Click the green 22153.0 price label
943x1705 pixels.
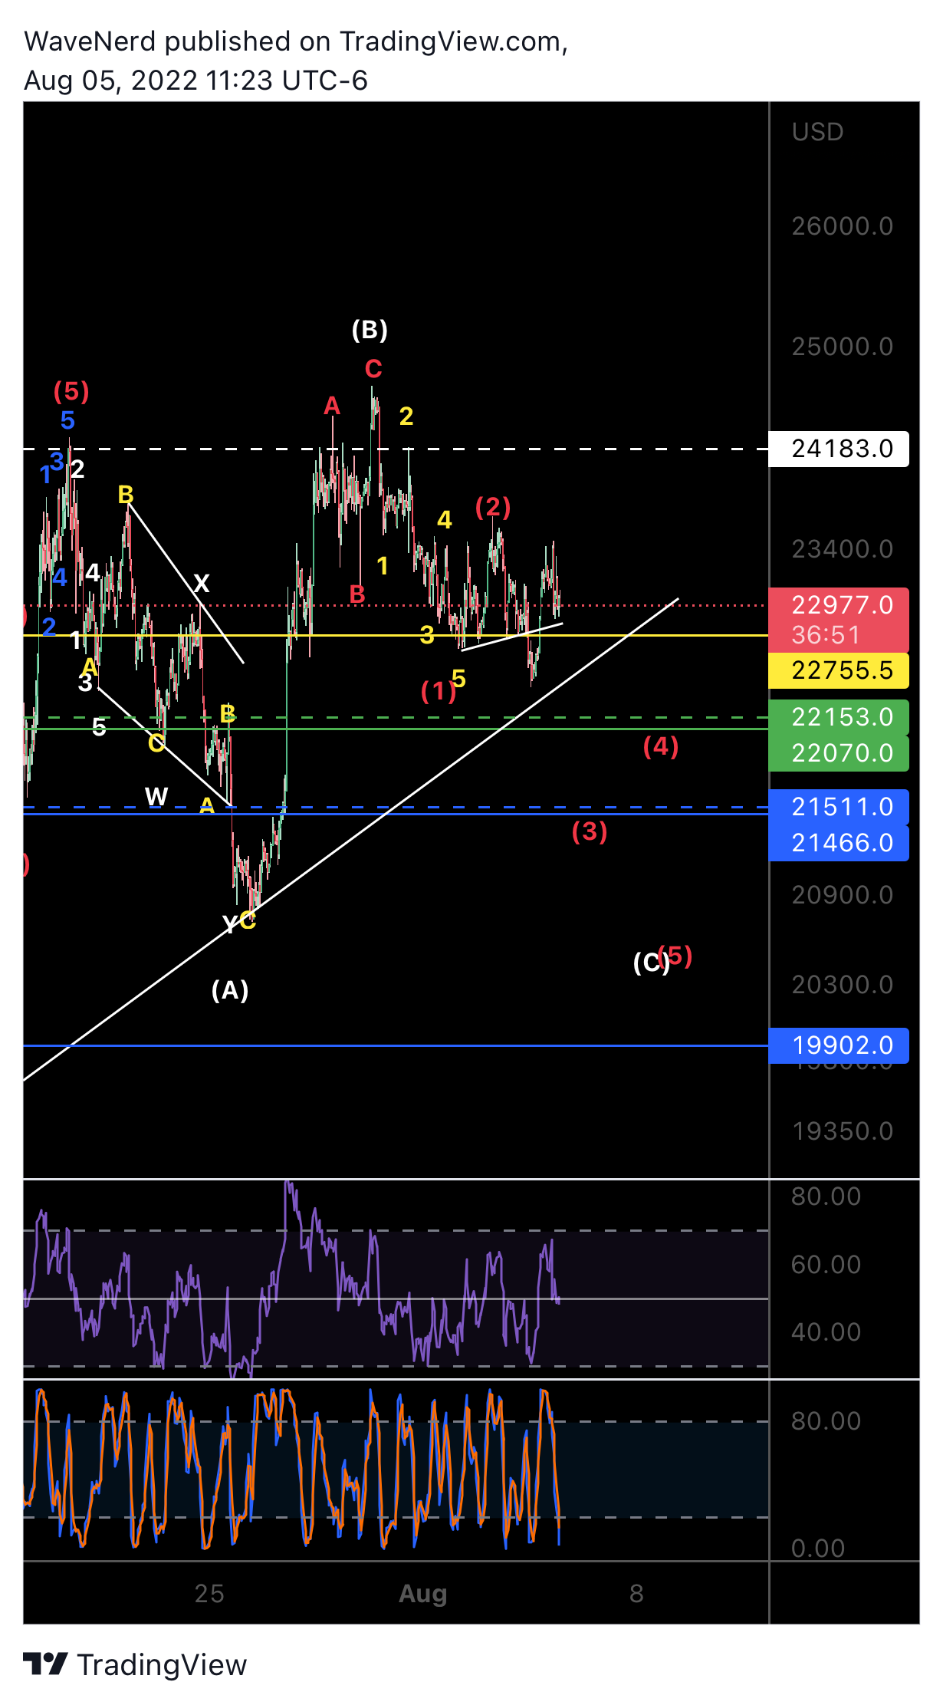(839, 717)
